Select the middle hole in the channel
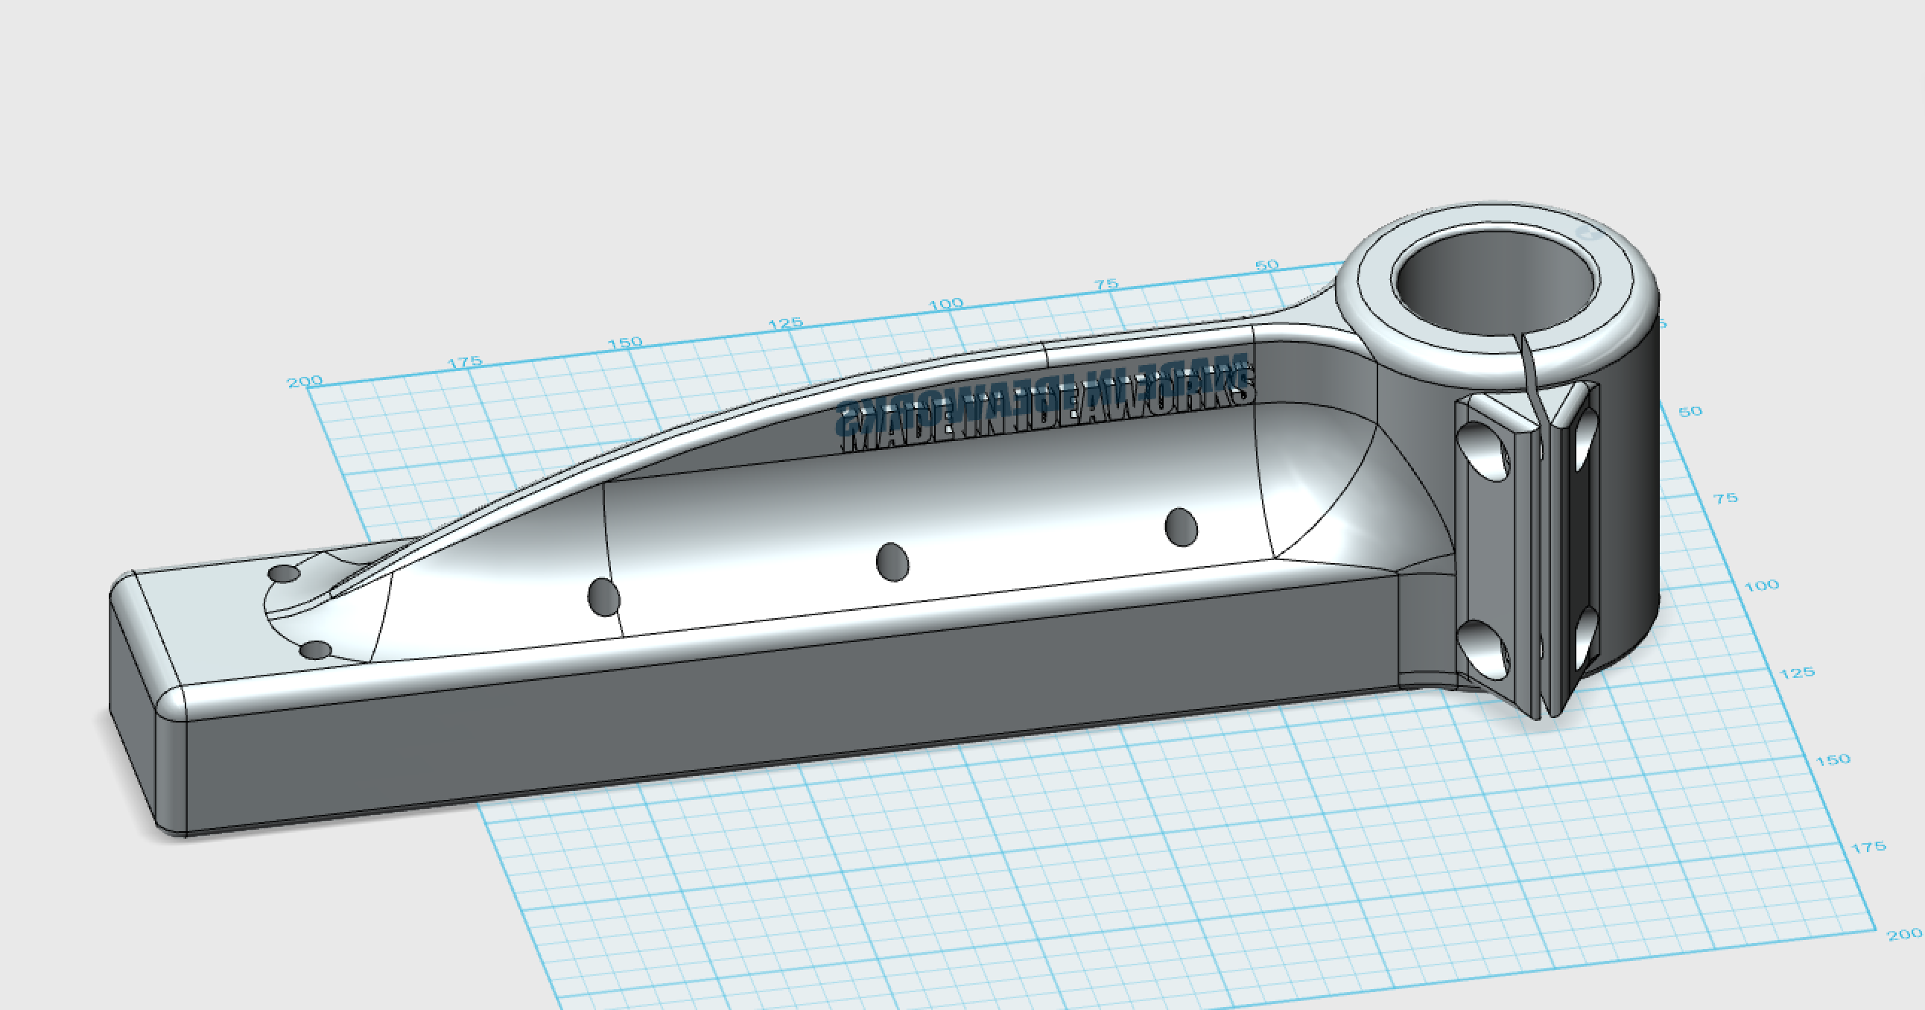The image size is (1925, 1010). tap(892, 562)
